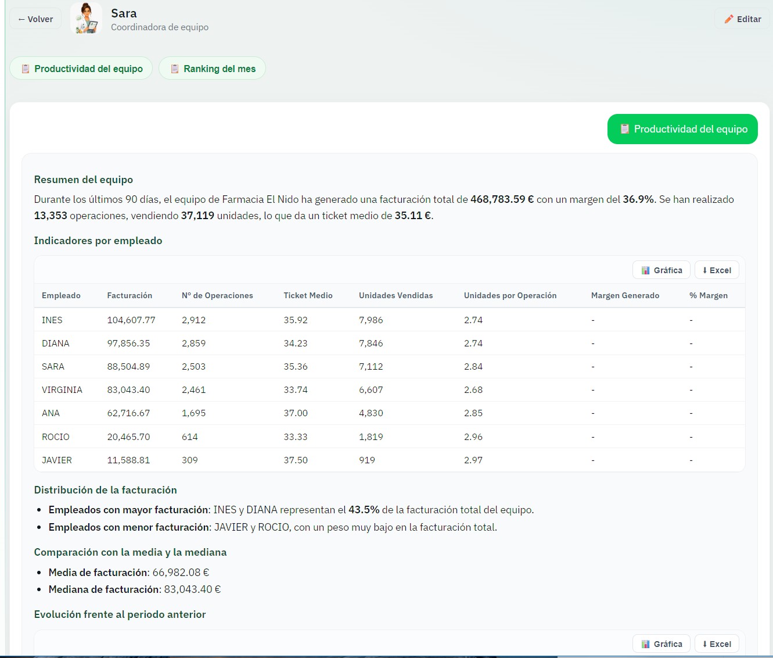Click the green Productividad del equipo button
Viewport: 773px width, 658px height.
(682, 129)
